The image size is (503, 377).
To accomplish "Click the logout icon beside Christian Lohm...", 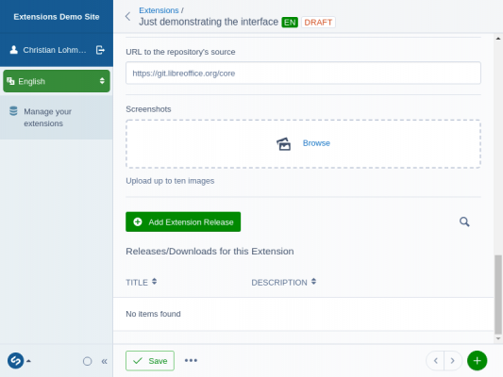I will [100, 50].
